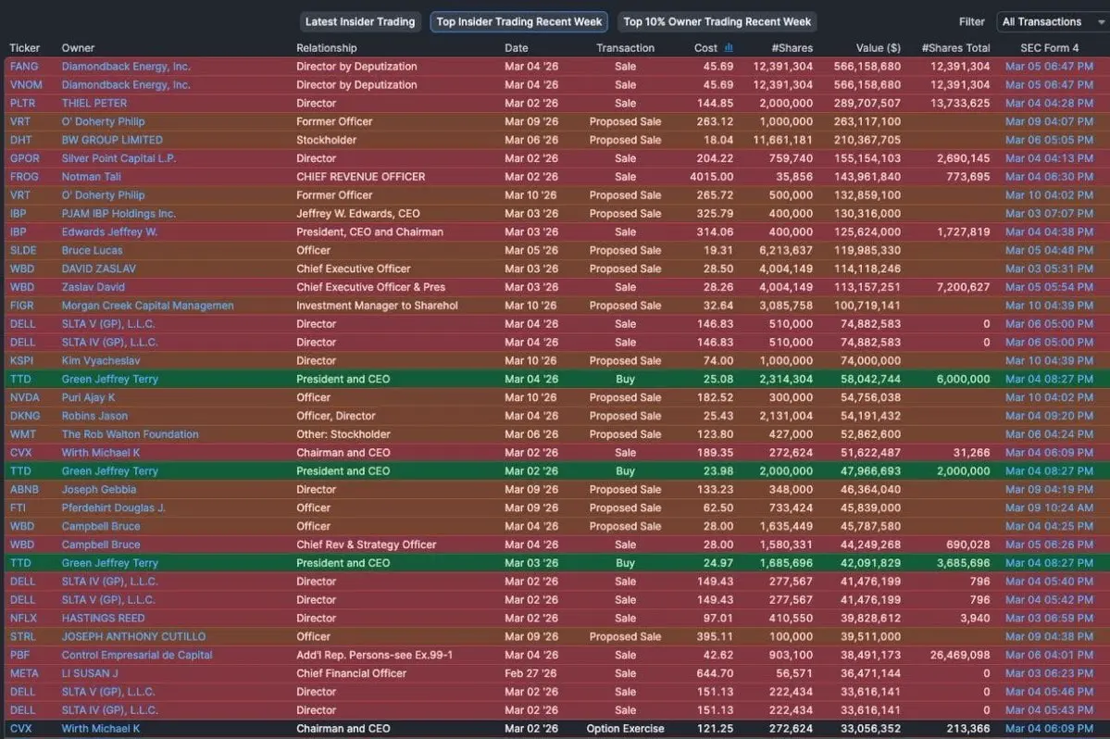Open the WMT ticker link
Viewport: 1110px width, 739px height.
pyautogui.click(x=22, y=434)
